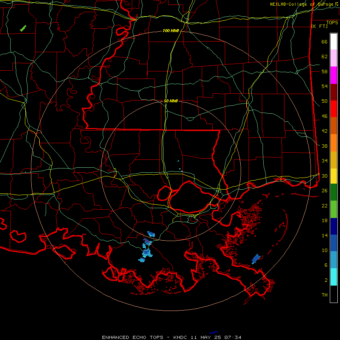Click the TOPS legend title
340x340 pixels.
point(332,22)
